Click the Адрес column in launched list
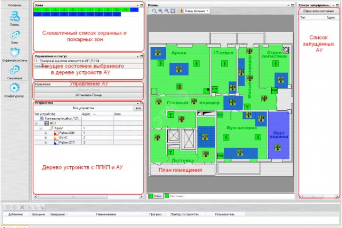Viewport: 342px width, 228px height. click(x=331, y=17)
